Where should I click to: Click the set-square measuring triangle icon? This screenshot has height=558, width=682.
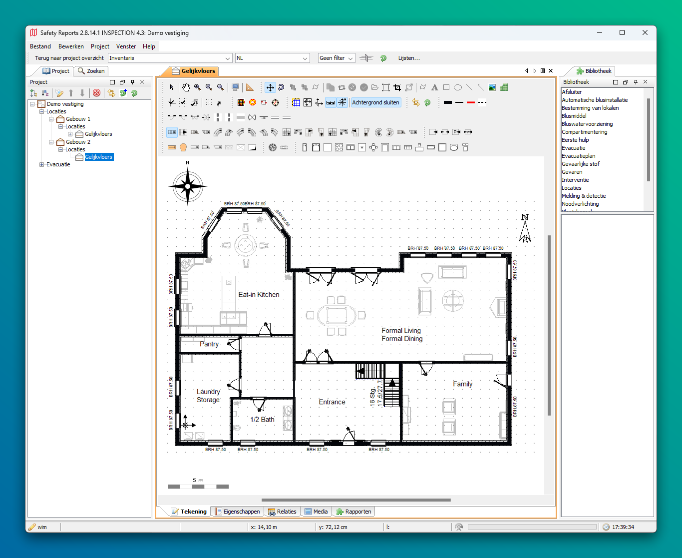point(250,87)
